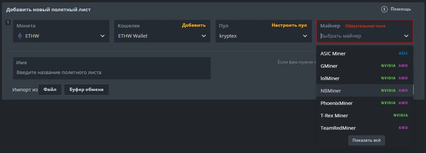Choose lolMiner in the miner list
The height and width of the screenshot is (153, 426).
pyautogui.click(x=330, y=78)
